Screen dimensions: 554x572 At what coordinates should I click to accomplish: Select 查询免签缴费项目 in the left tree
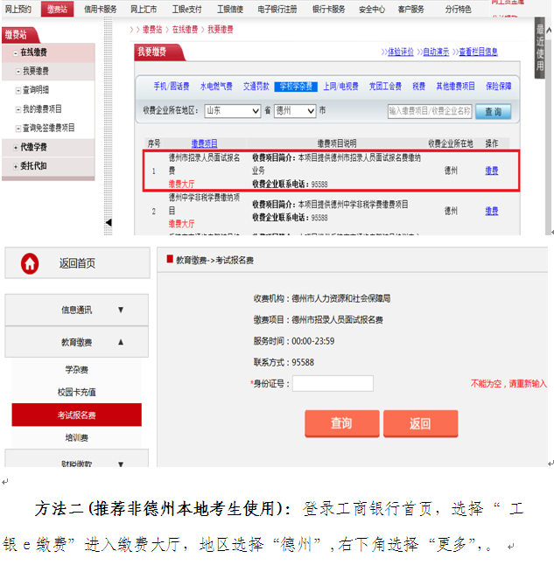tap(49, 128)
